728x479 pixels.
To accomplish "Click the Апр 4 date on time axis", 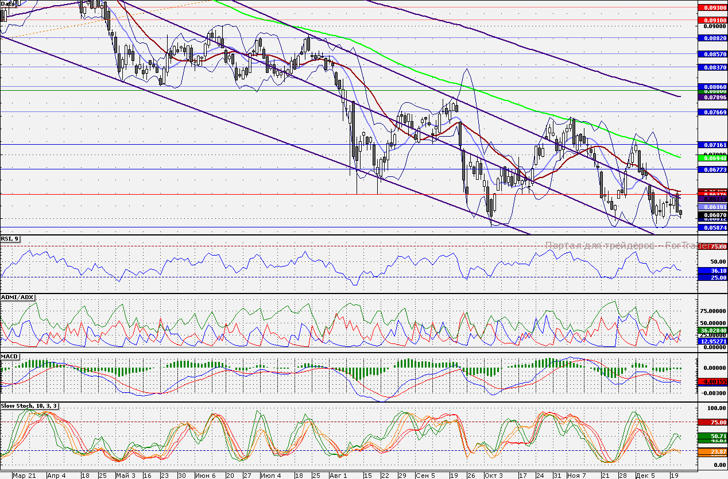I will (x=56, y=476).
